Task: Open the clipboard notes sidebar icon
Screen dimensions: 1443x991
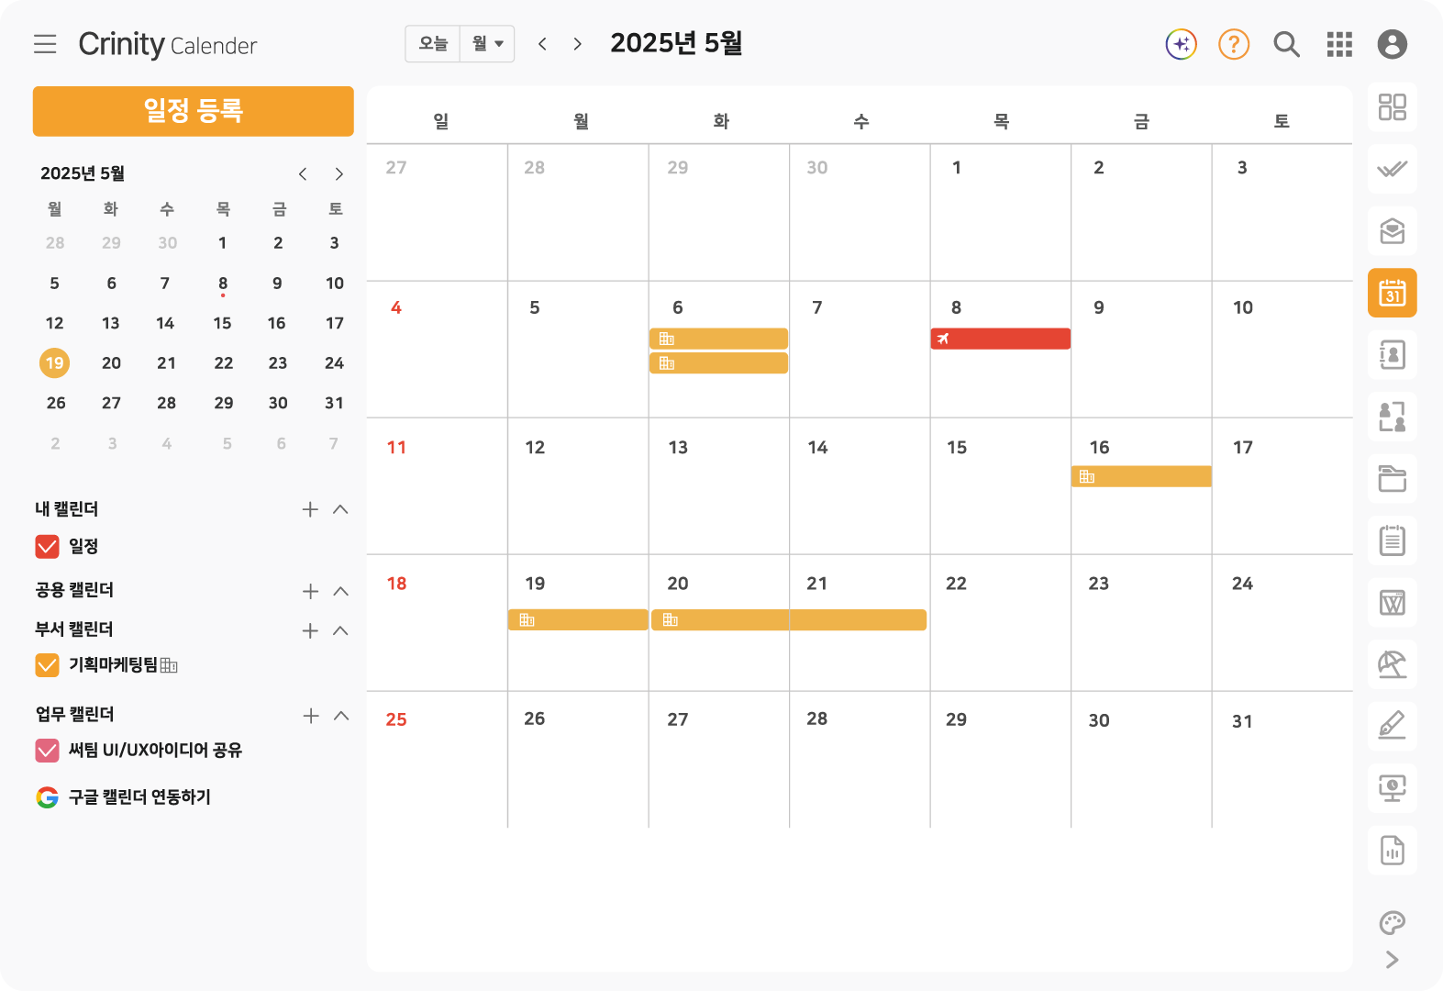Action: point(1392,540)
